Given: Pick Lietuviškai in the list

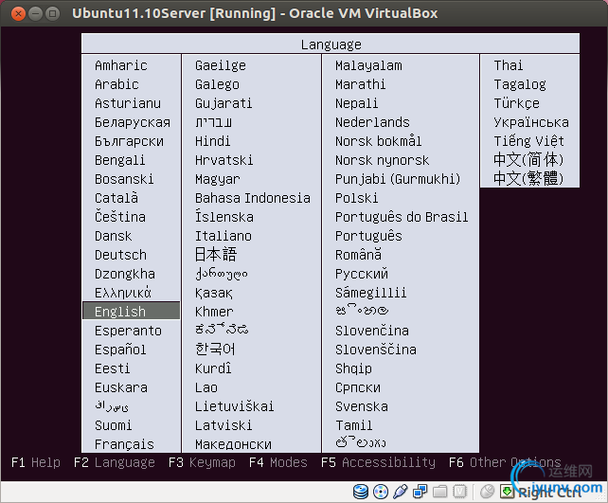Looking at the screenshot, I should tap(234, 406).
